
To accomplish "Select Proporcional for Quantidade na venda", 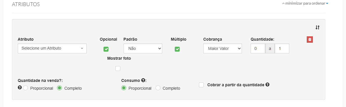I will [x=25, y=88].
